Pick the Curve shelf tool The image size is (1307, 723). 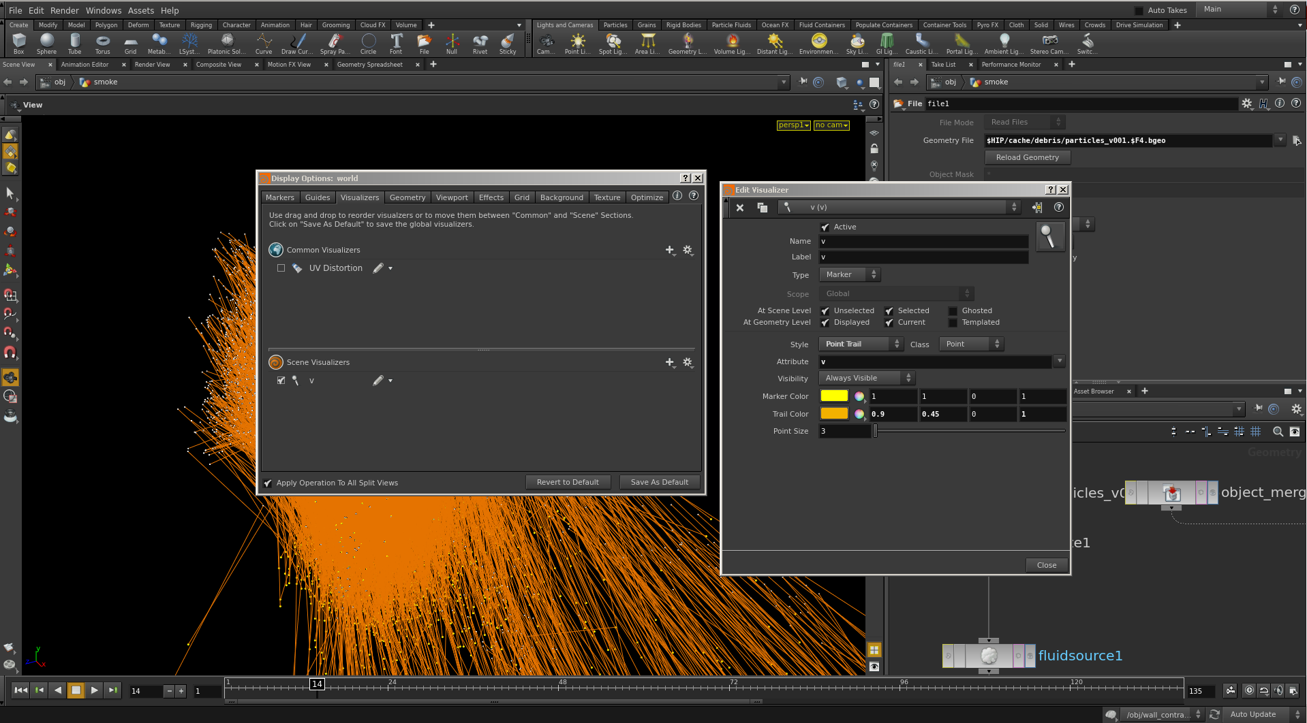[264, 44]
